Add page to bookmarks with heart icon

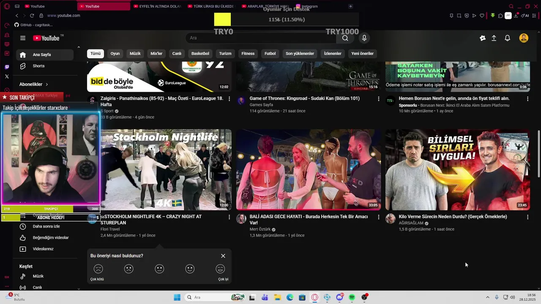point(482,16)
